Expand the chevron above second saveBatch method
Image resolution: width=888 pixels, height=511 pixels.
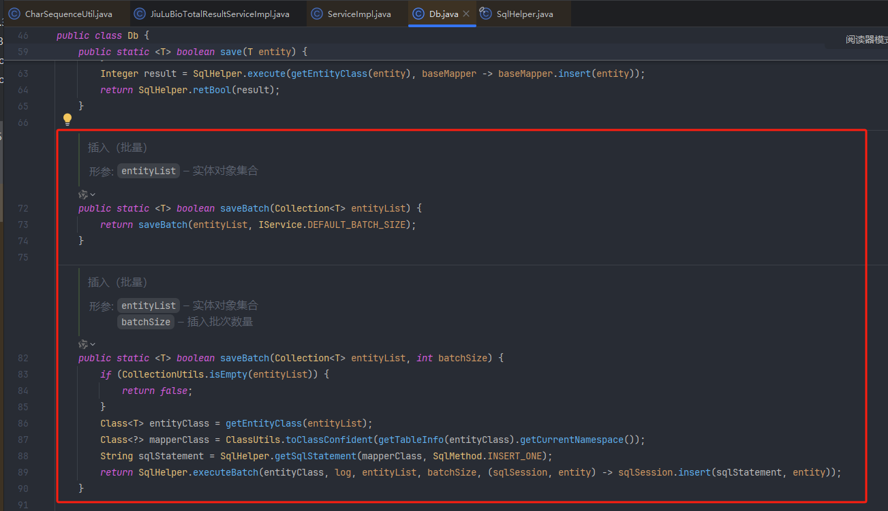[93, 344]
